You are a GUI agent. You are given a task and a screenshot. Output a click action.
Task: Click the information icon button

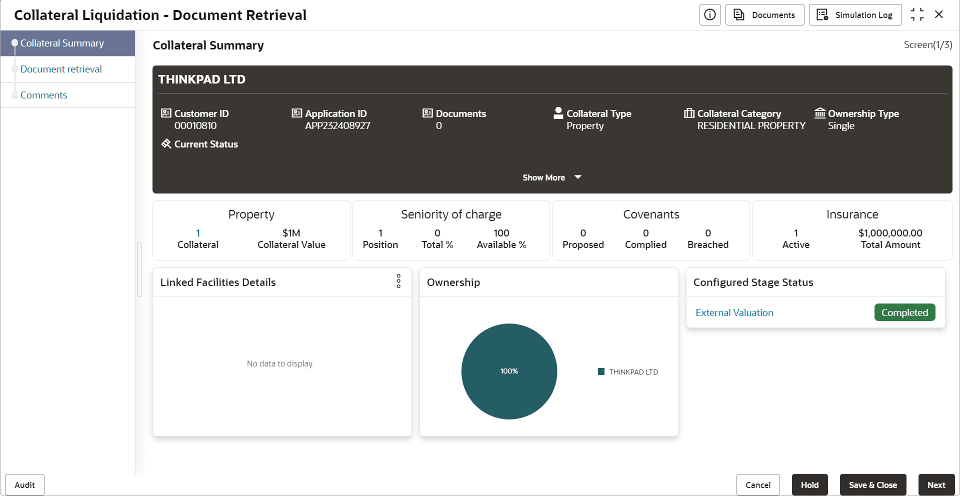(x=709, y=15)
